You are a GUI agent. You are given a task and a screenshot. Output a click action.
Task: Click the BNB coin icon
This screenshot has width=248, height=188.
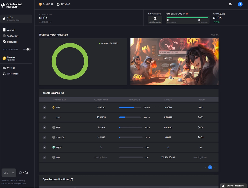pyautogui.click(x=54, y=107)
